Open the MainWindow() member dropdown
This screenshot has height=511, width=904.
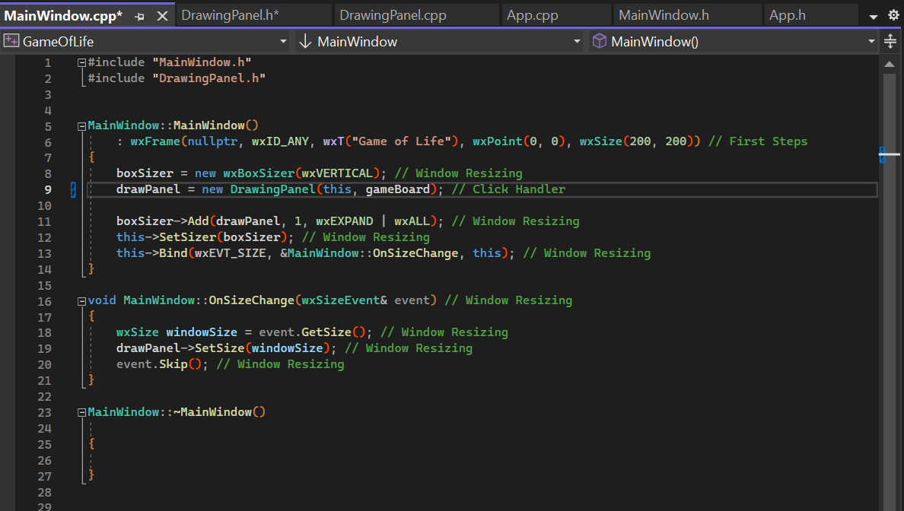tap(872, 42)
